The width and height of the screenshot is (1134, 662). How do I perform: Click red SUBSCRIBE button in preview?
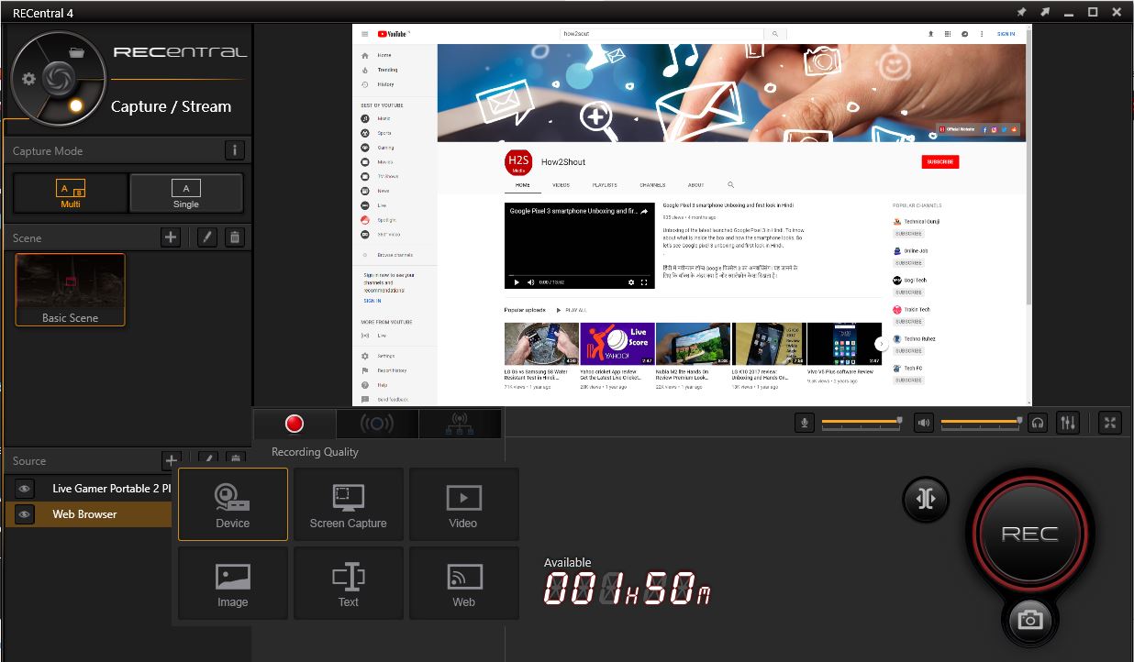tap(940, 162)
